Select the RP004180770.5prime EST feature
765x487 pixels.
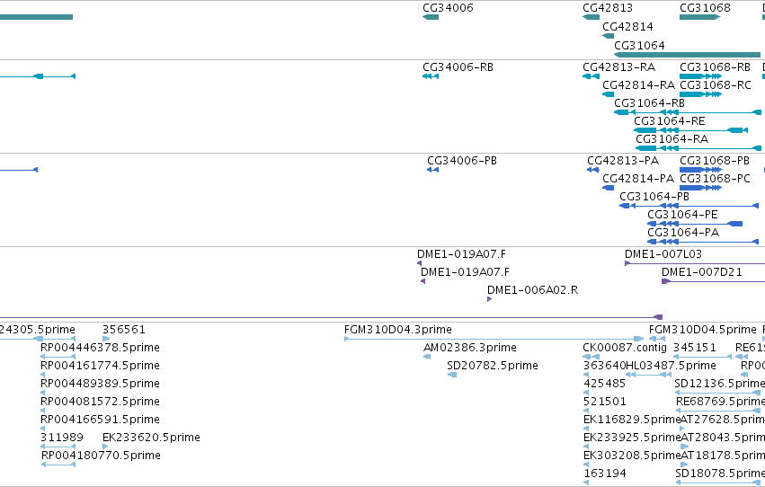coord(58,465)
